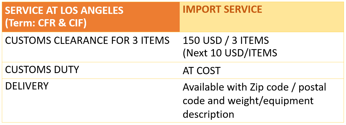Click the 'AT COST' cell
Image resolution: width=346 pixels, height=125 pixels.
[x=201, y=71]
